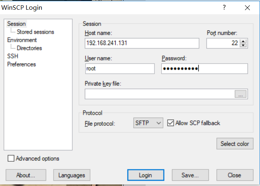
Task: Click the Login button
Action: coord(146,175)
